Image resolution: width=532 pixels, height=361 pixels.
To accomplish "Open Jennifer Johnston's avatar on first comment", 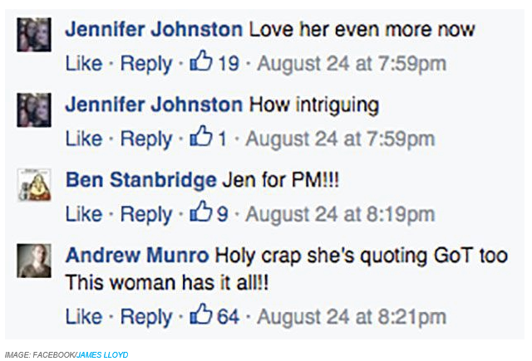I will click(34, 35).
